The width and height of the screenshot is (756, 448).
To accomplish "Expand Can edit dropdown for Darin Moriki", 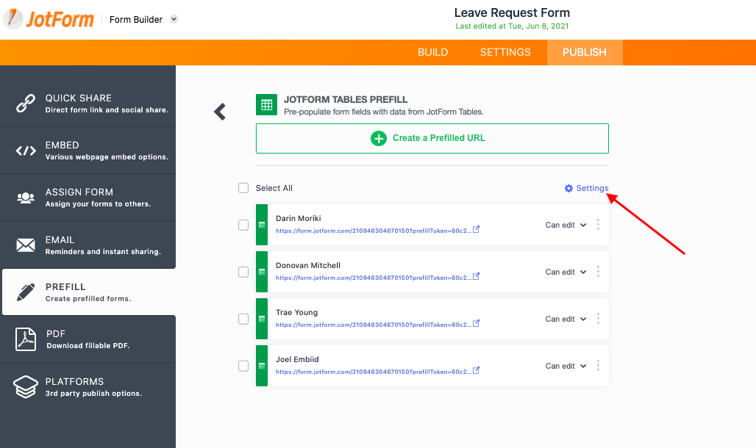I will (566, 225).
